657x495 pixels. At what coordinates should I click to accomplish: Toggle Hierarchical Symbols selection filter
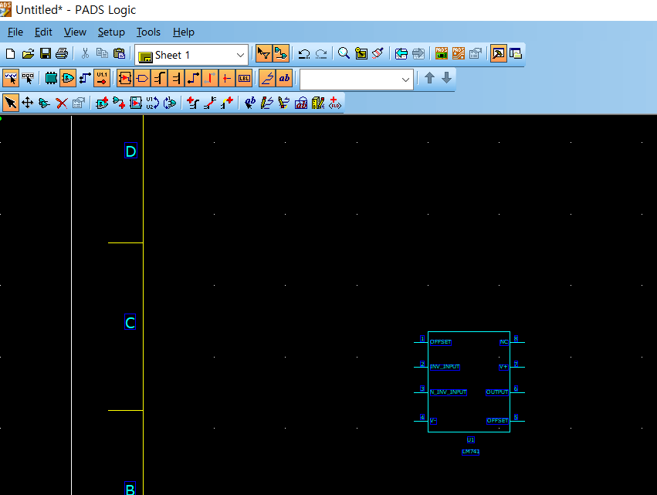(x=125, y=78)
